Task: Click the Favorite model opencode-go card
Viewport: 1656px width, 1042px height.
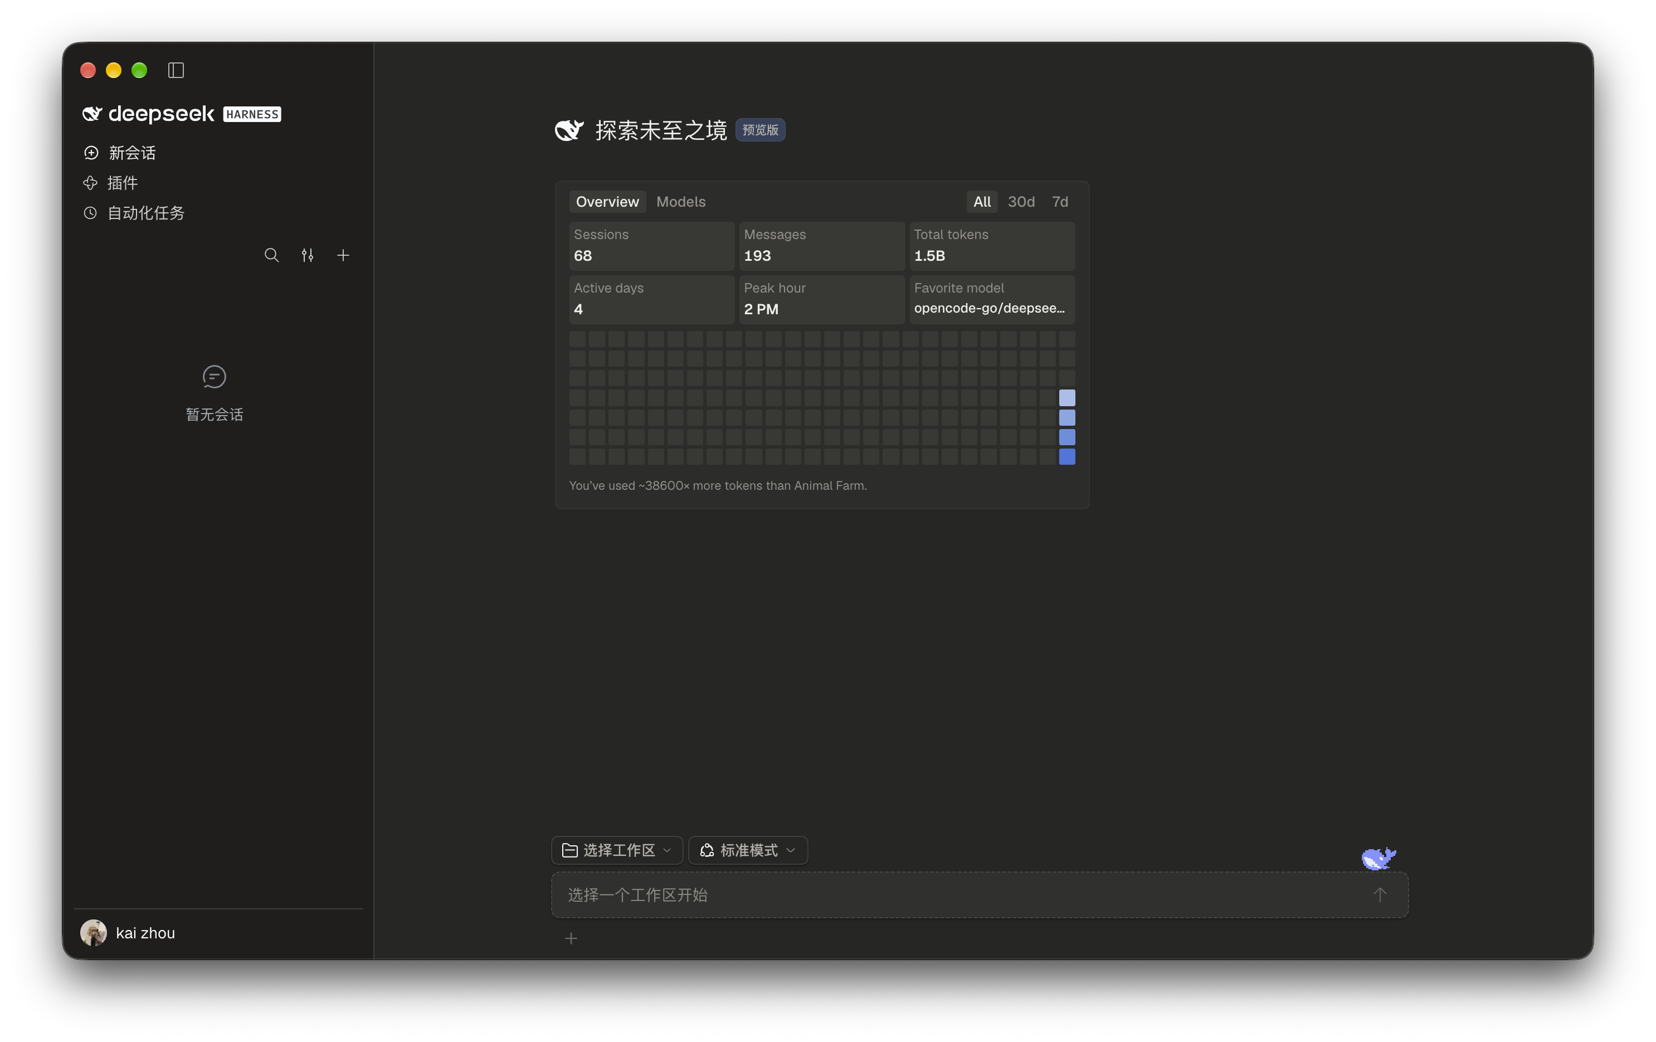Action: pyautogui.click(x=992, y=299)
